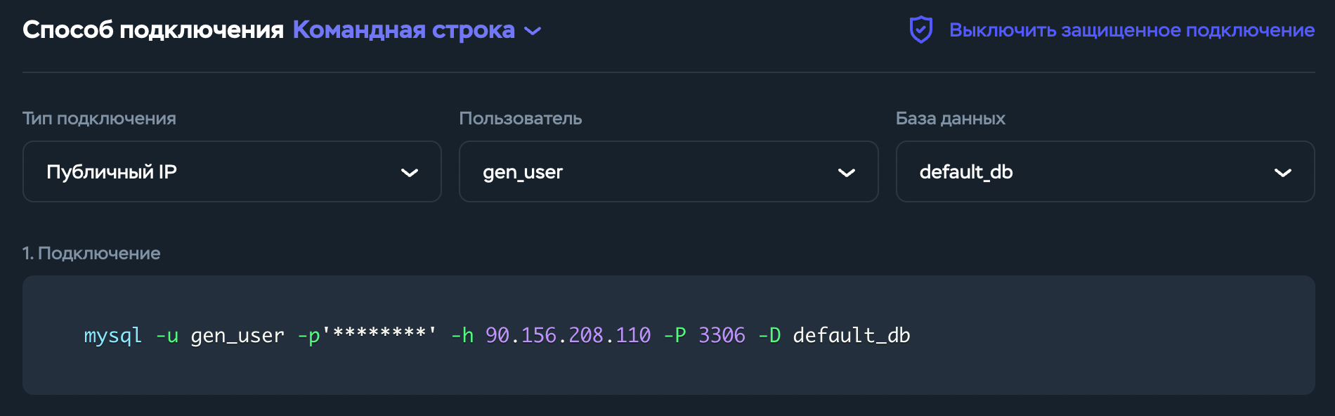This screenshot has width=1335, height=416.
Task: Open the 'Публичный IP' connection type dropdown
Action: click(x=232, y=171)
